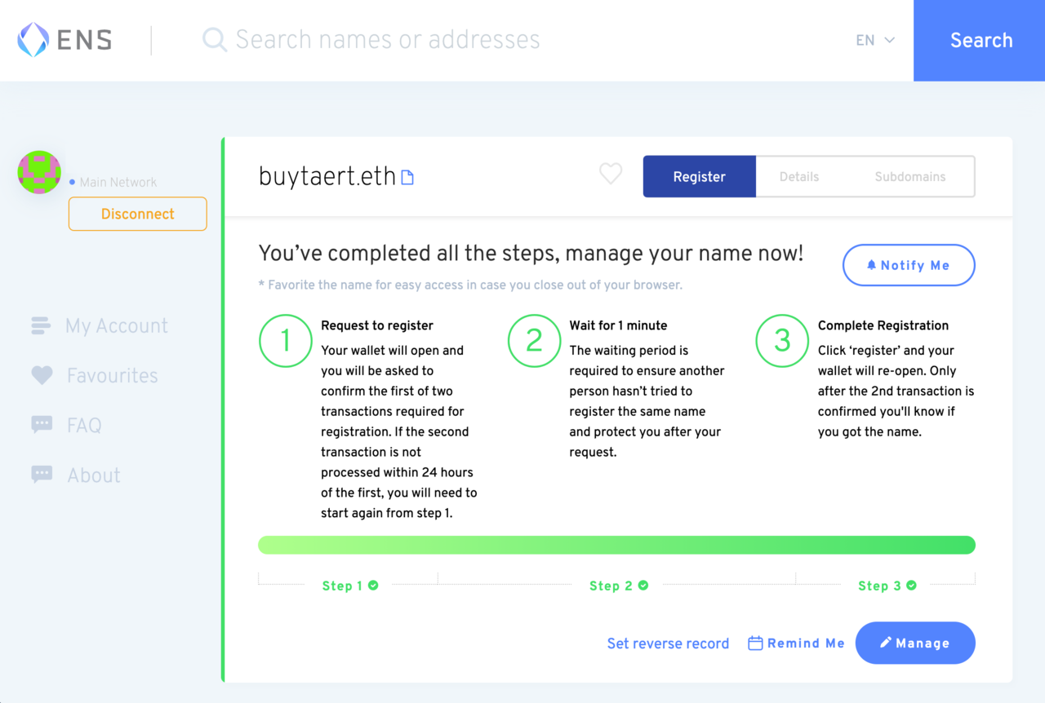
Task: Click the Wait for 1 minute heading
Action: pos(618,325)
